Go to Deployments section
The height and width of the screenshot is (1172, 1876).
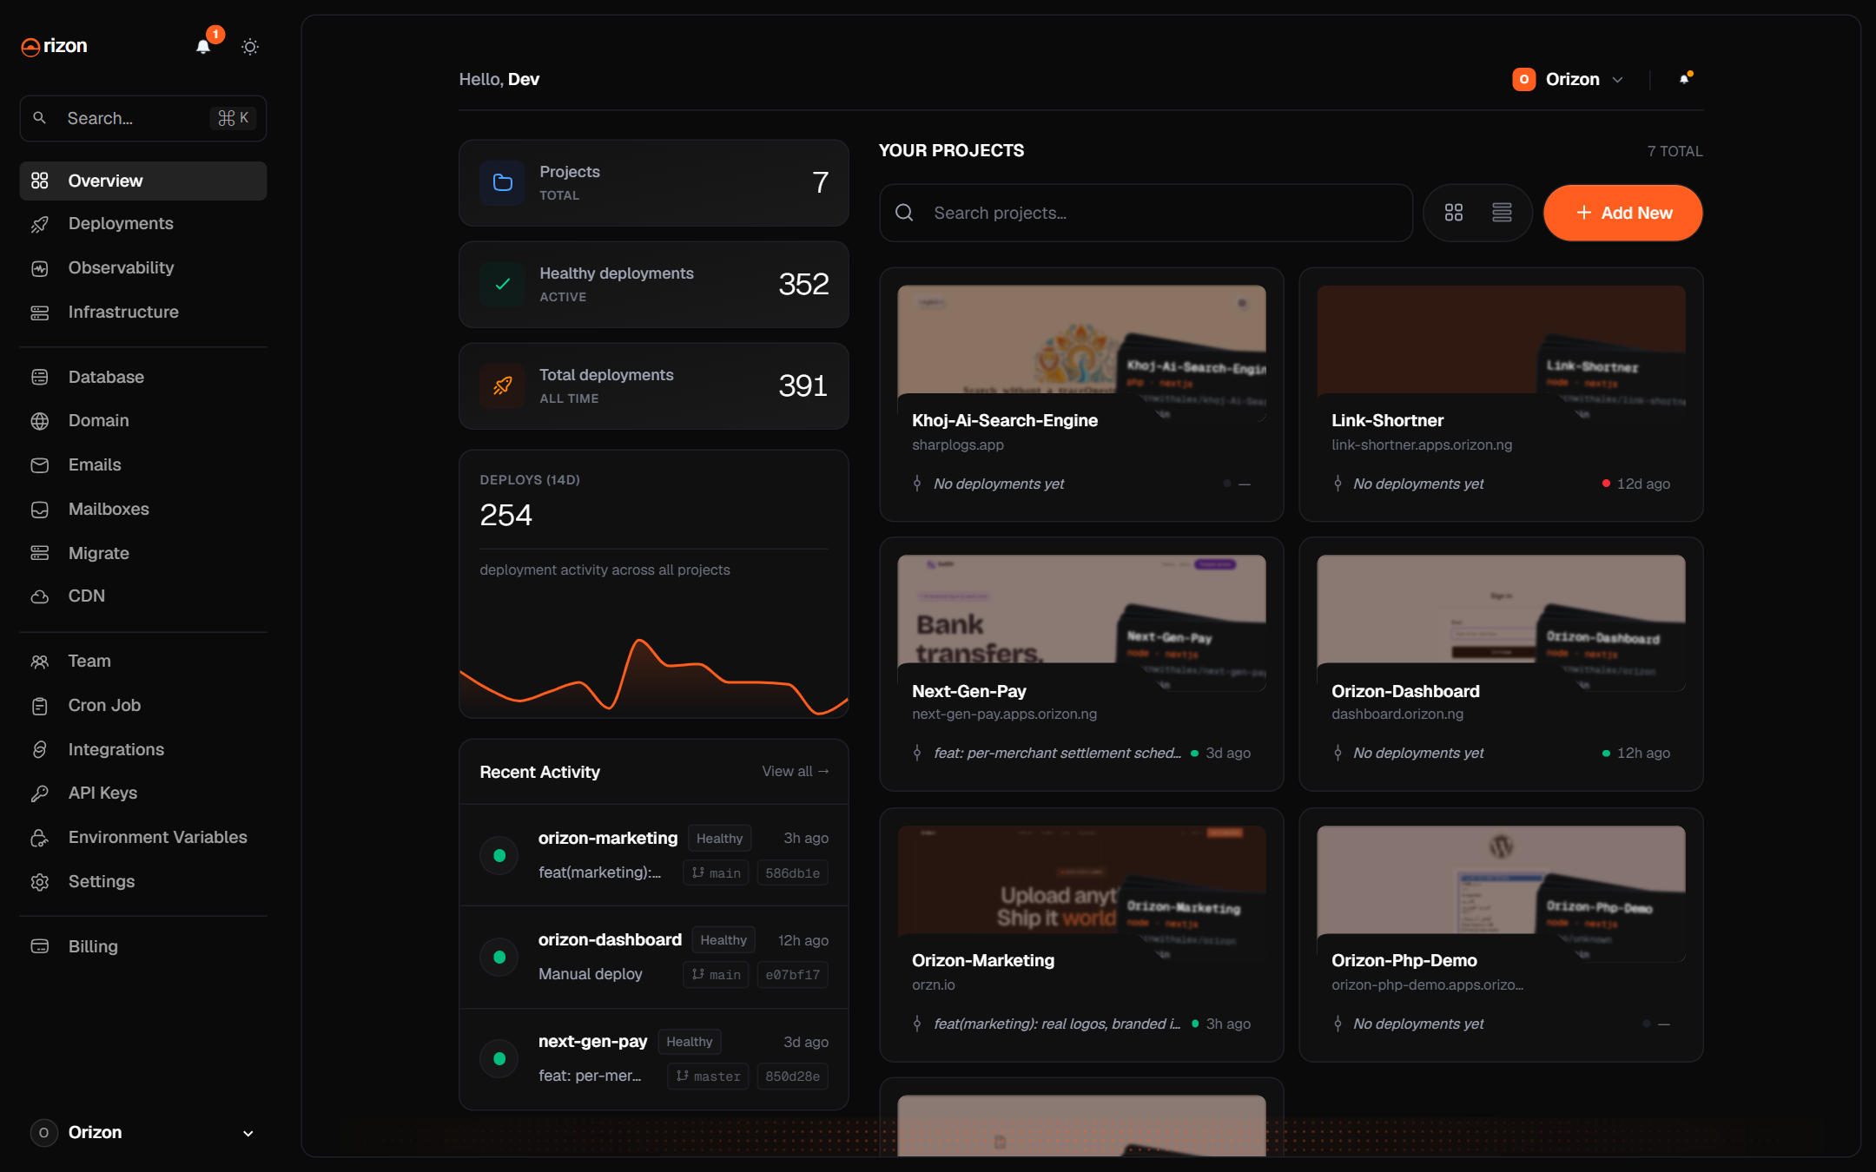click(x=142, y=224)
